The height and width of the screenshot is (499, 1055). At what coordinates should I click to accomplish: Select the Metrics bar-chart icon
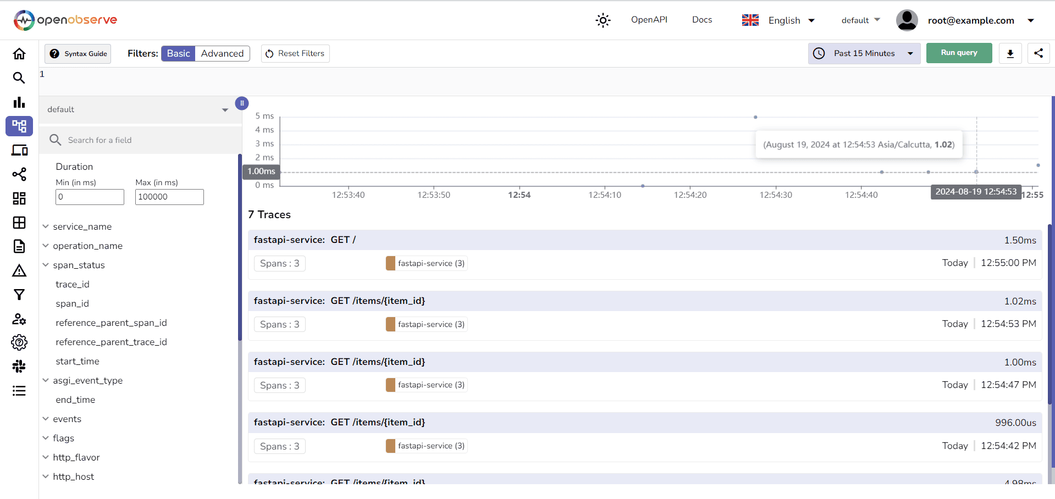[19, 102]
